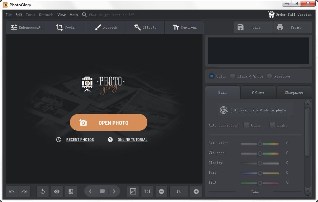
Task: Open the ONLINE TUTORIAL link
Action: pos(133,140)
